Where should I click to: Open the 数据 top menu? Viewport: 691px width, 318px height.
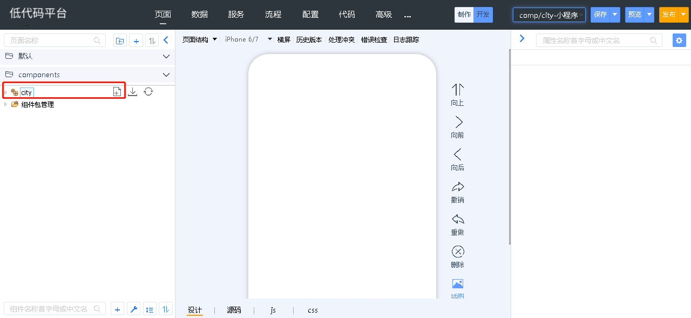pos(199,15)
